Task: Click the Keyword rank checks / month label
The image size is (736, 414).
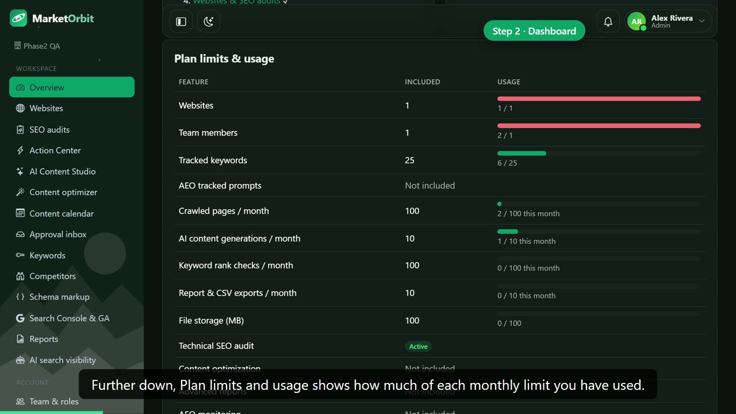Action: point(236,266)
